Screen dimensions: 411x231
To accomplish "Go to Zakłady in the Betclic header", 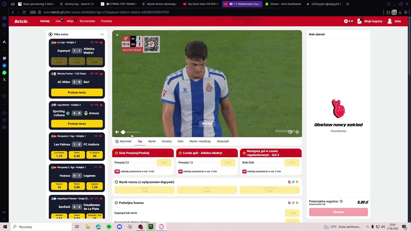I will 45,21.
